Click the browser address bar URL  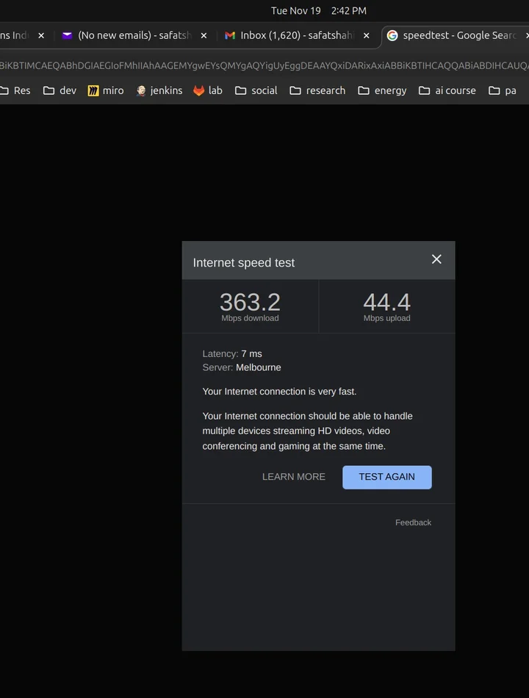click(x=264, y=65)
